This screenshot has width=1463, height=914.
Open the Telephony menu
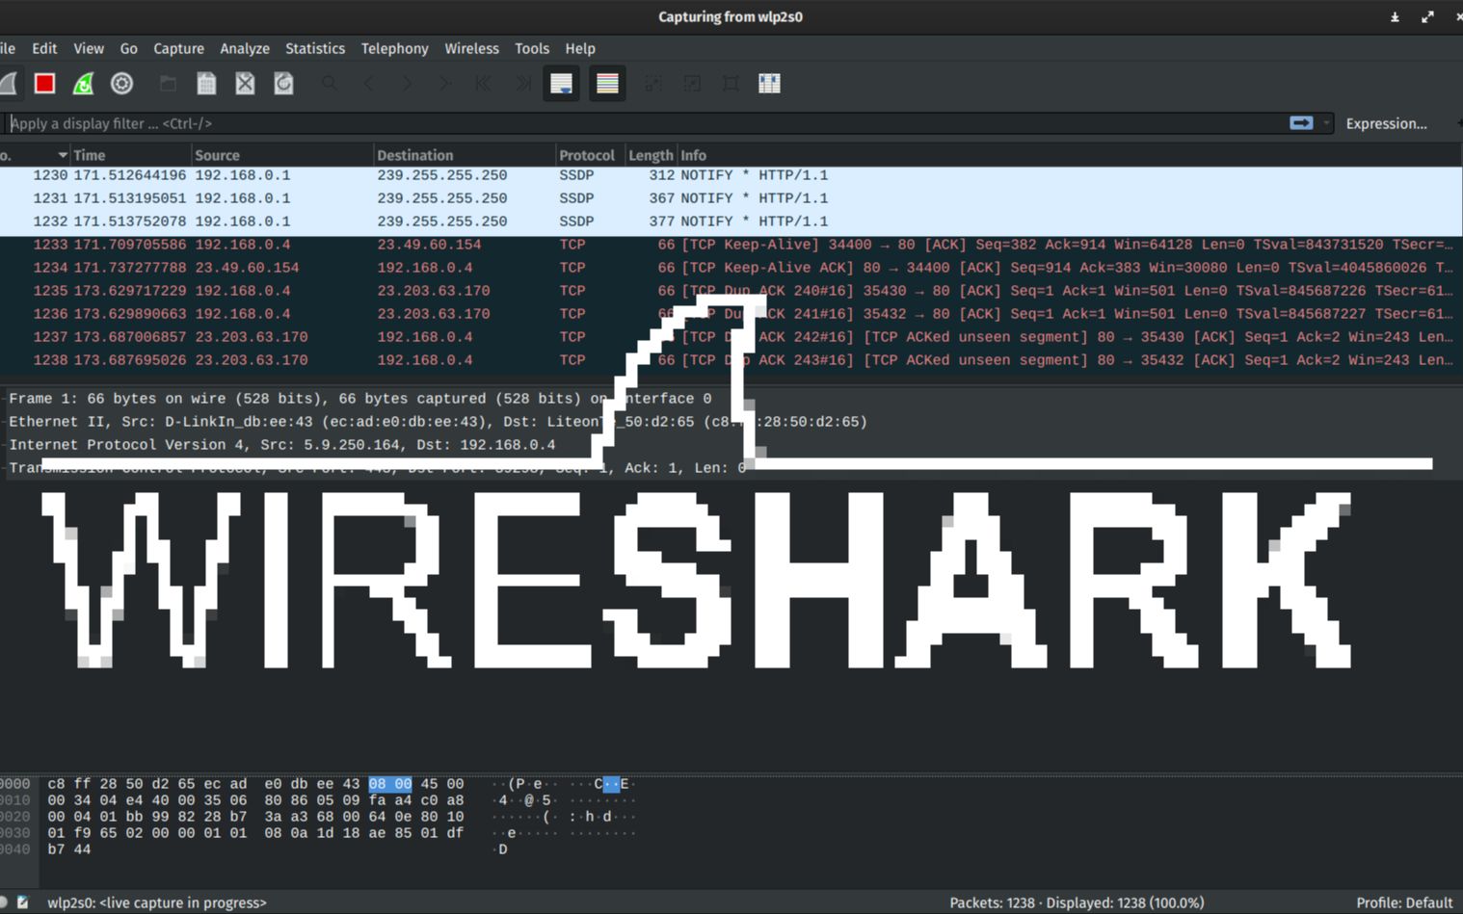coord(394,48)
